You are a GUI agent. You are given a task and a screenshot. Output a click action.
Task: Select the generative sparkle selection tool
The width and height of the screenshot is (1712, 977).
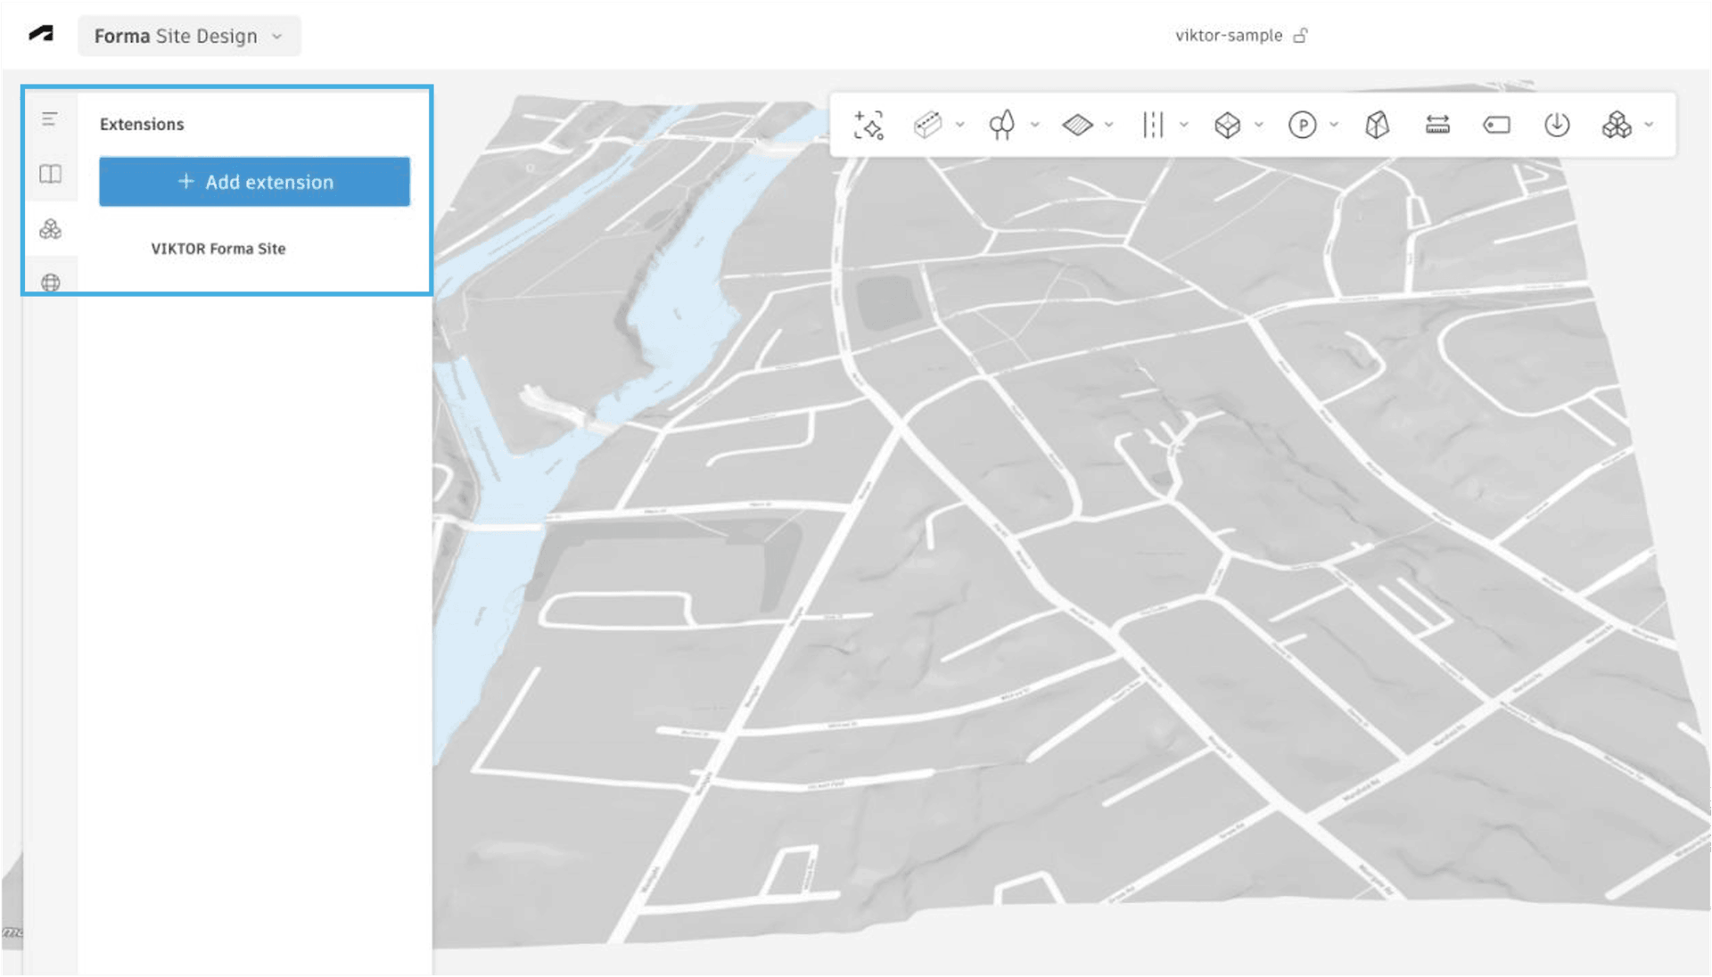point(868,125)
